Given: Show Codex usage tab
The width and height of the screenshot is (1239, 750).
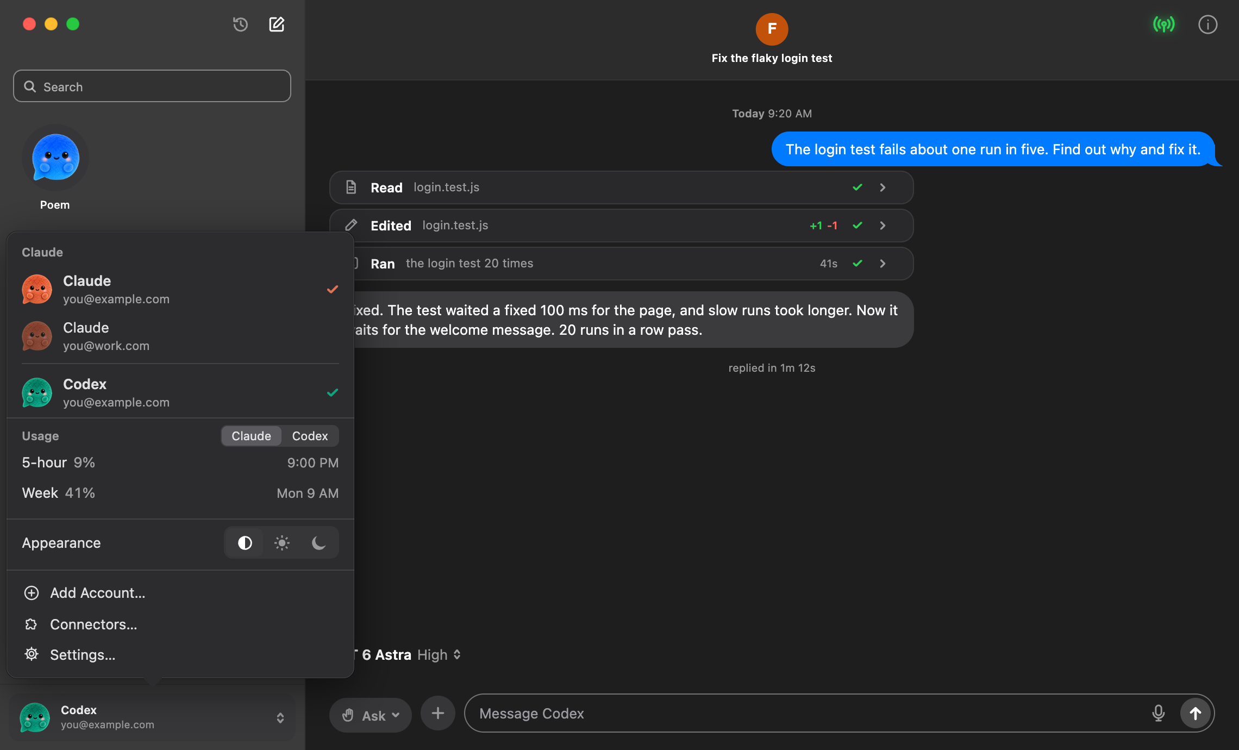Looking at the screenshot, I should [310, 436].
